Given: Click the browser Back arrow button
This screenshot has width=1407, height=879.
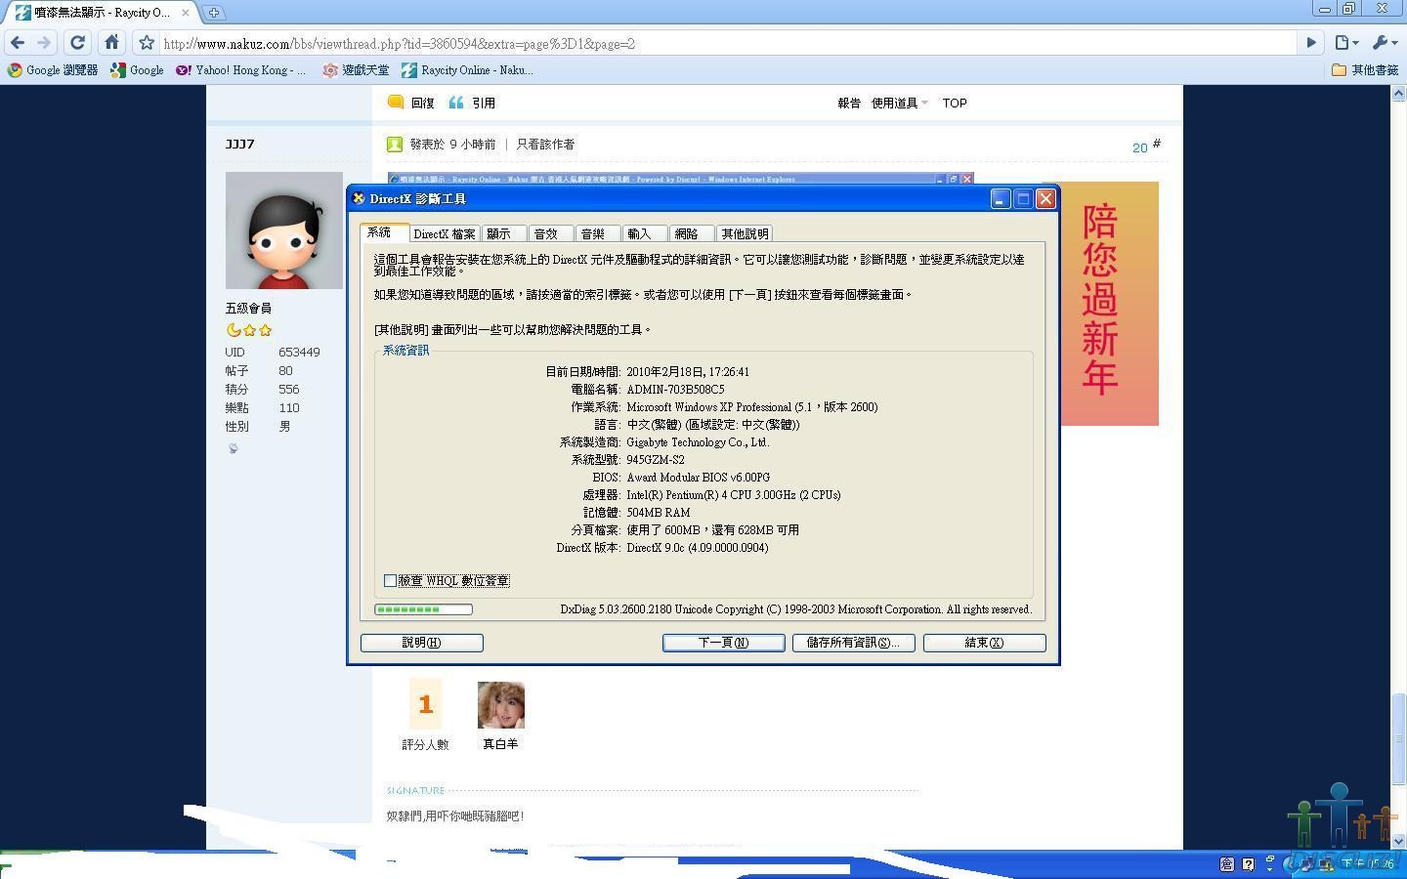Looking at the screenshot, I should point(18,43).
